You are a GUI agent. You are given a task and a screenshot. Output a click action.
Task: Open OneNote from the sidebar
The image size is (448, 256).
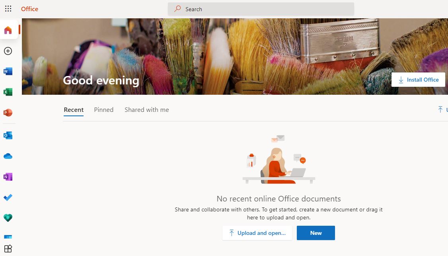click(8, 177)
